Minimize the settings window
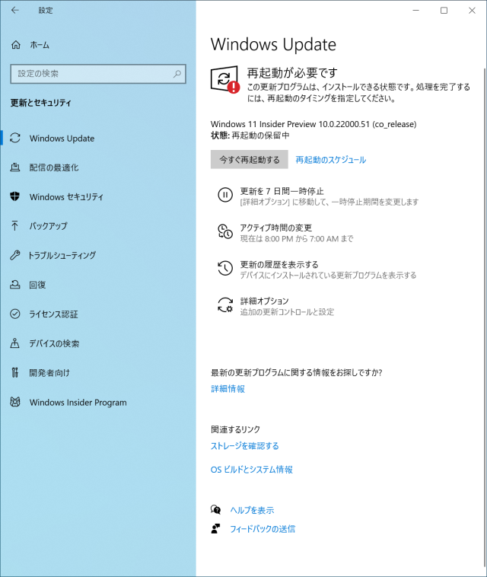The height and width of the screenshot is (577, 487). click(416, 11)
